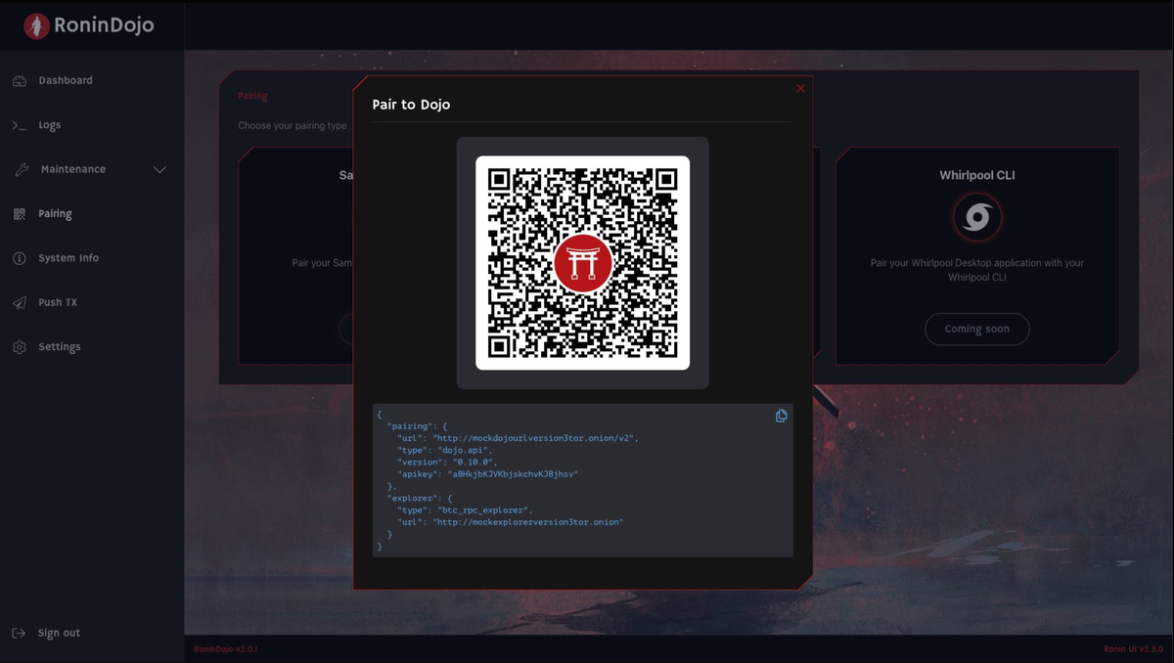Viewport: 1174px width, 663px height.
Task: Click the "version": "0.10.0" line
Action: coord(447,462)
